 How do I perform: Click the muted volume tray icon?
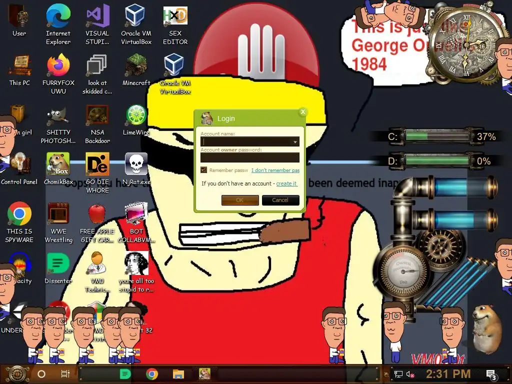point(410,374)
